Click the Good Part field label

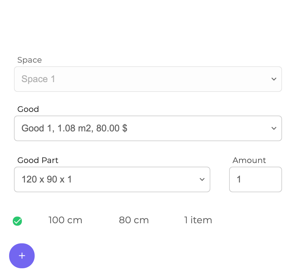point(38,160)
